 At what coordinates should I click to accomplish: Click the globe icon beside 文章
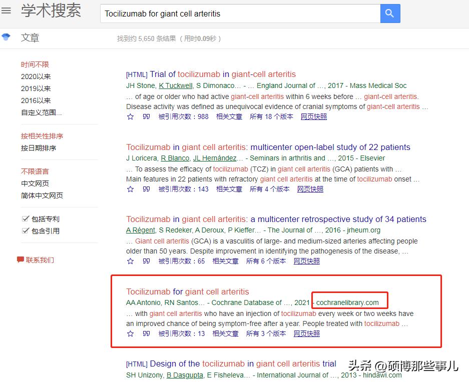click(x=6, y=35)
